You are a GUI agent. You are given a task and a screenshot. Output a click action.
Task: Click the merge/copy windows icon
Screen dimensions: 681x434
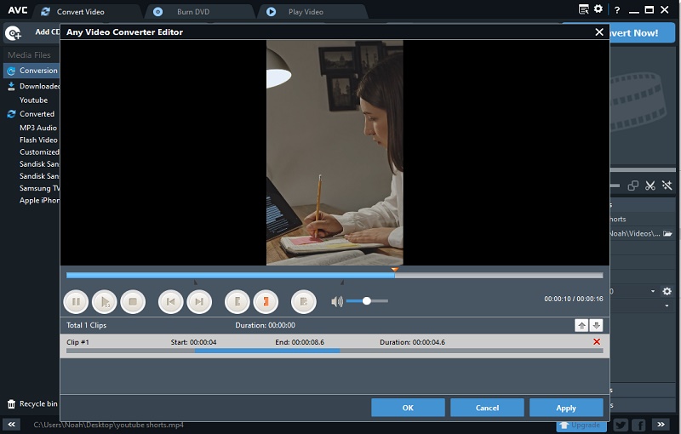click(x=633, y=186)
